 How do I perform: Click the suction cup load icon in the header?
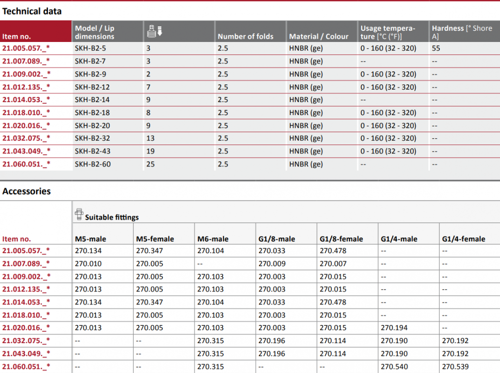[x=155, y=31]
